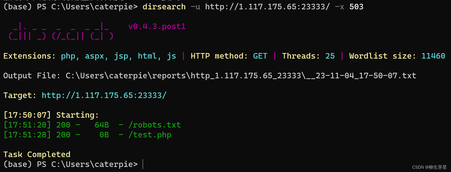Image resolution: width=451 pixels, height=172 pixels.
Task: Click the -u flag in the command
Action: pos(195,7)
